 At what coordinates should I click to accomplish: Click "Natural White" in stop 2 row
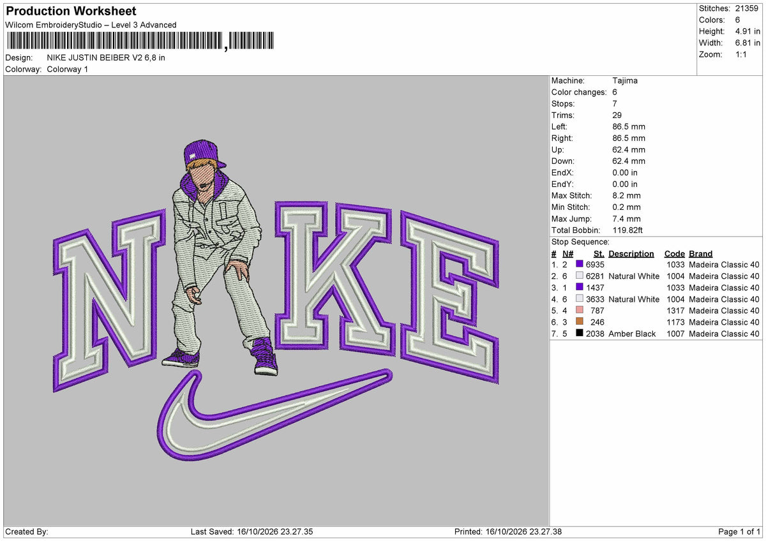pyautogui.click(x=634, y=276)
